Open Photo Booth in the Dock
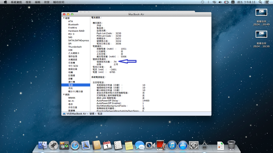273x153 pixels. pos(161,145)
